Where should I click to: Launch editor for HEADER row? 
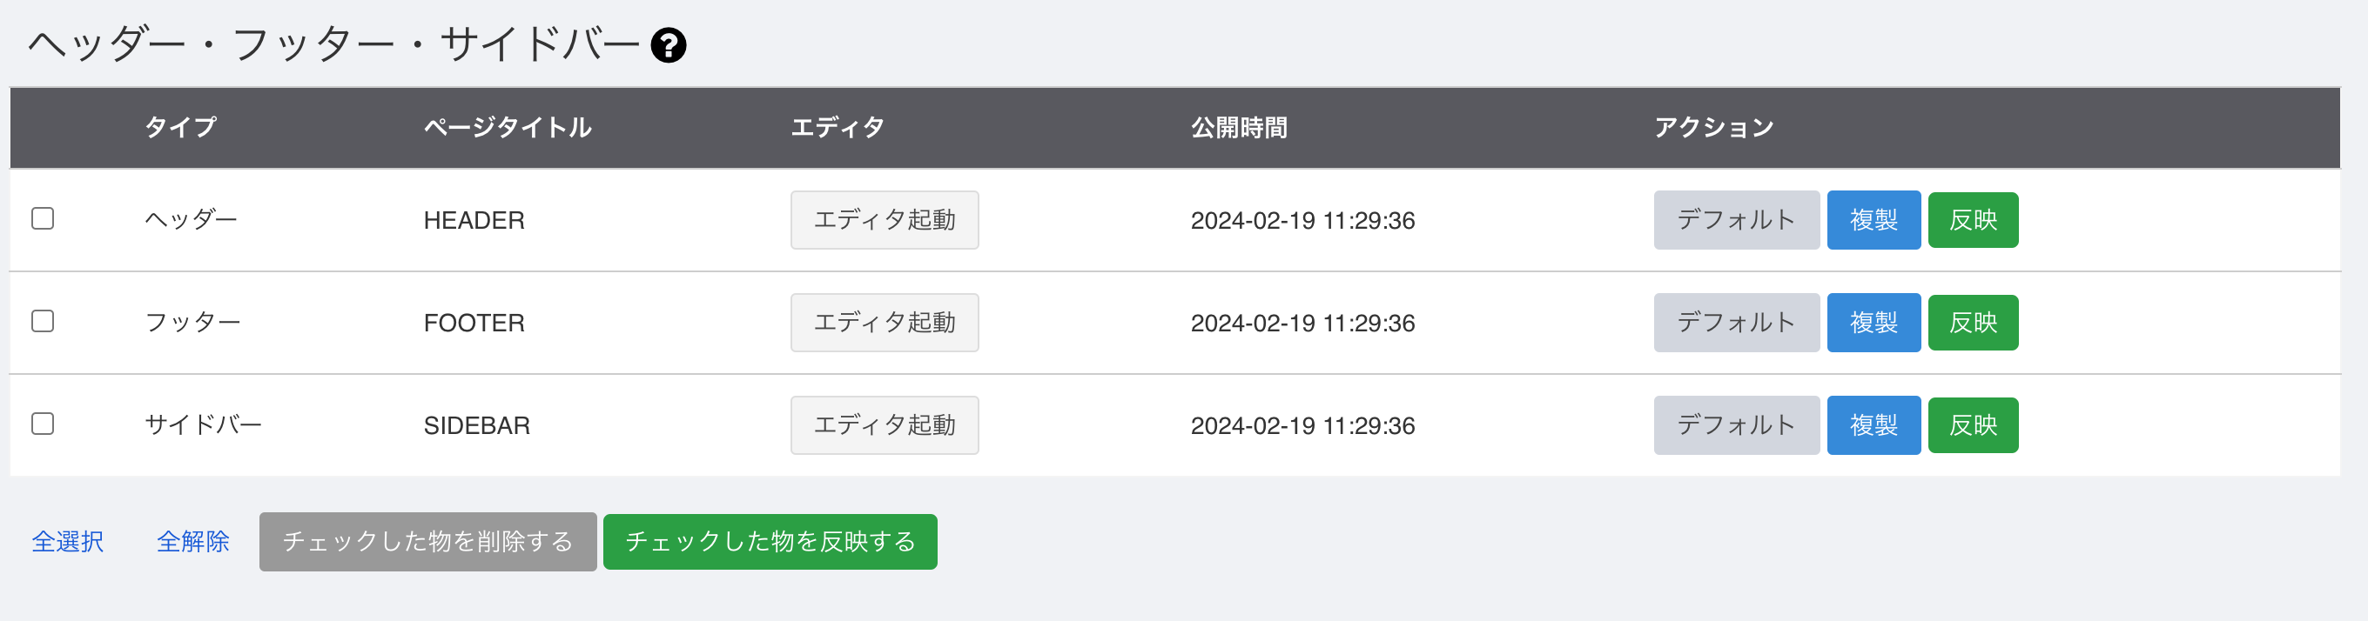point(885,219)
